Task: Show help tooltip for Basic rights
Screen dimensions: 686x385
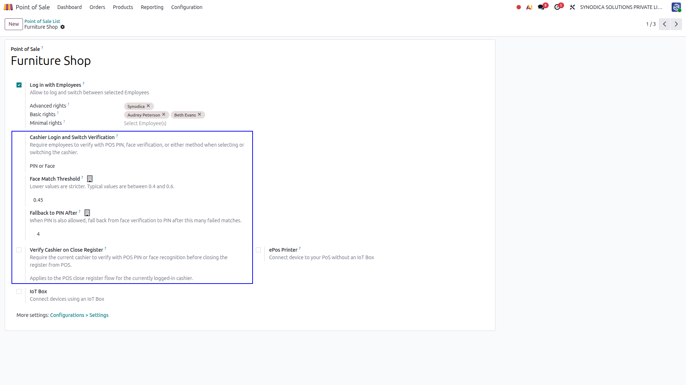Action: (x=58, y=113)
